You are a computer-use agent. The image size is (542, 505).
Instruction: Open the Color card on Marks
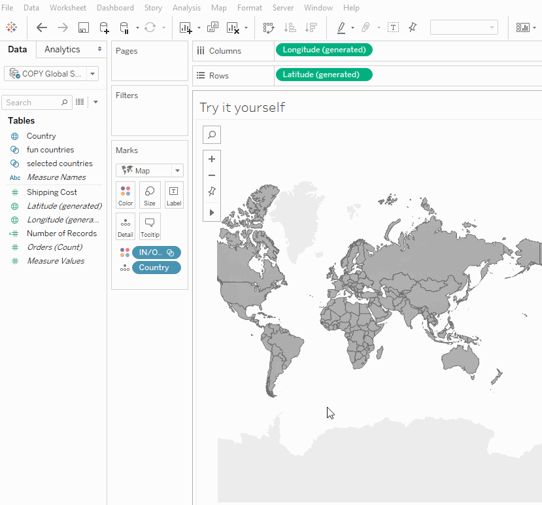pyautogui.click(x=126, y=195)
